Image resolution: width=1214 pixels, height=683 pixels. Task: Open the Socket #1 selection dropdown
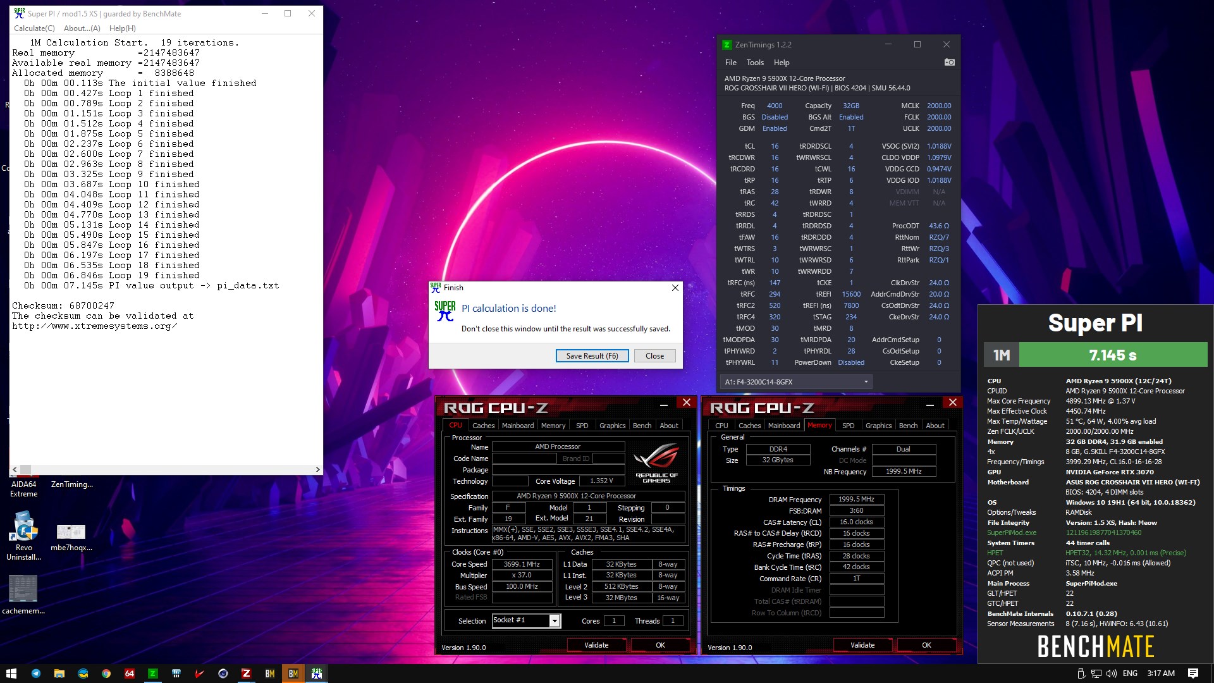point(526,620)
